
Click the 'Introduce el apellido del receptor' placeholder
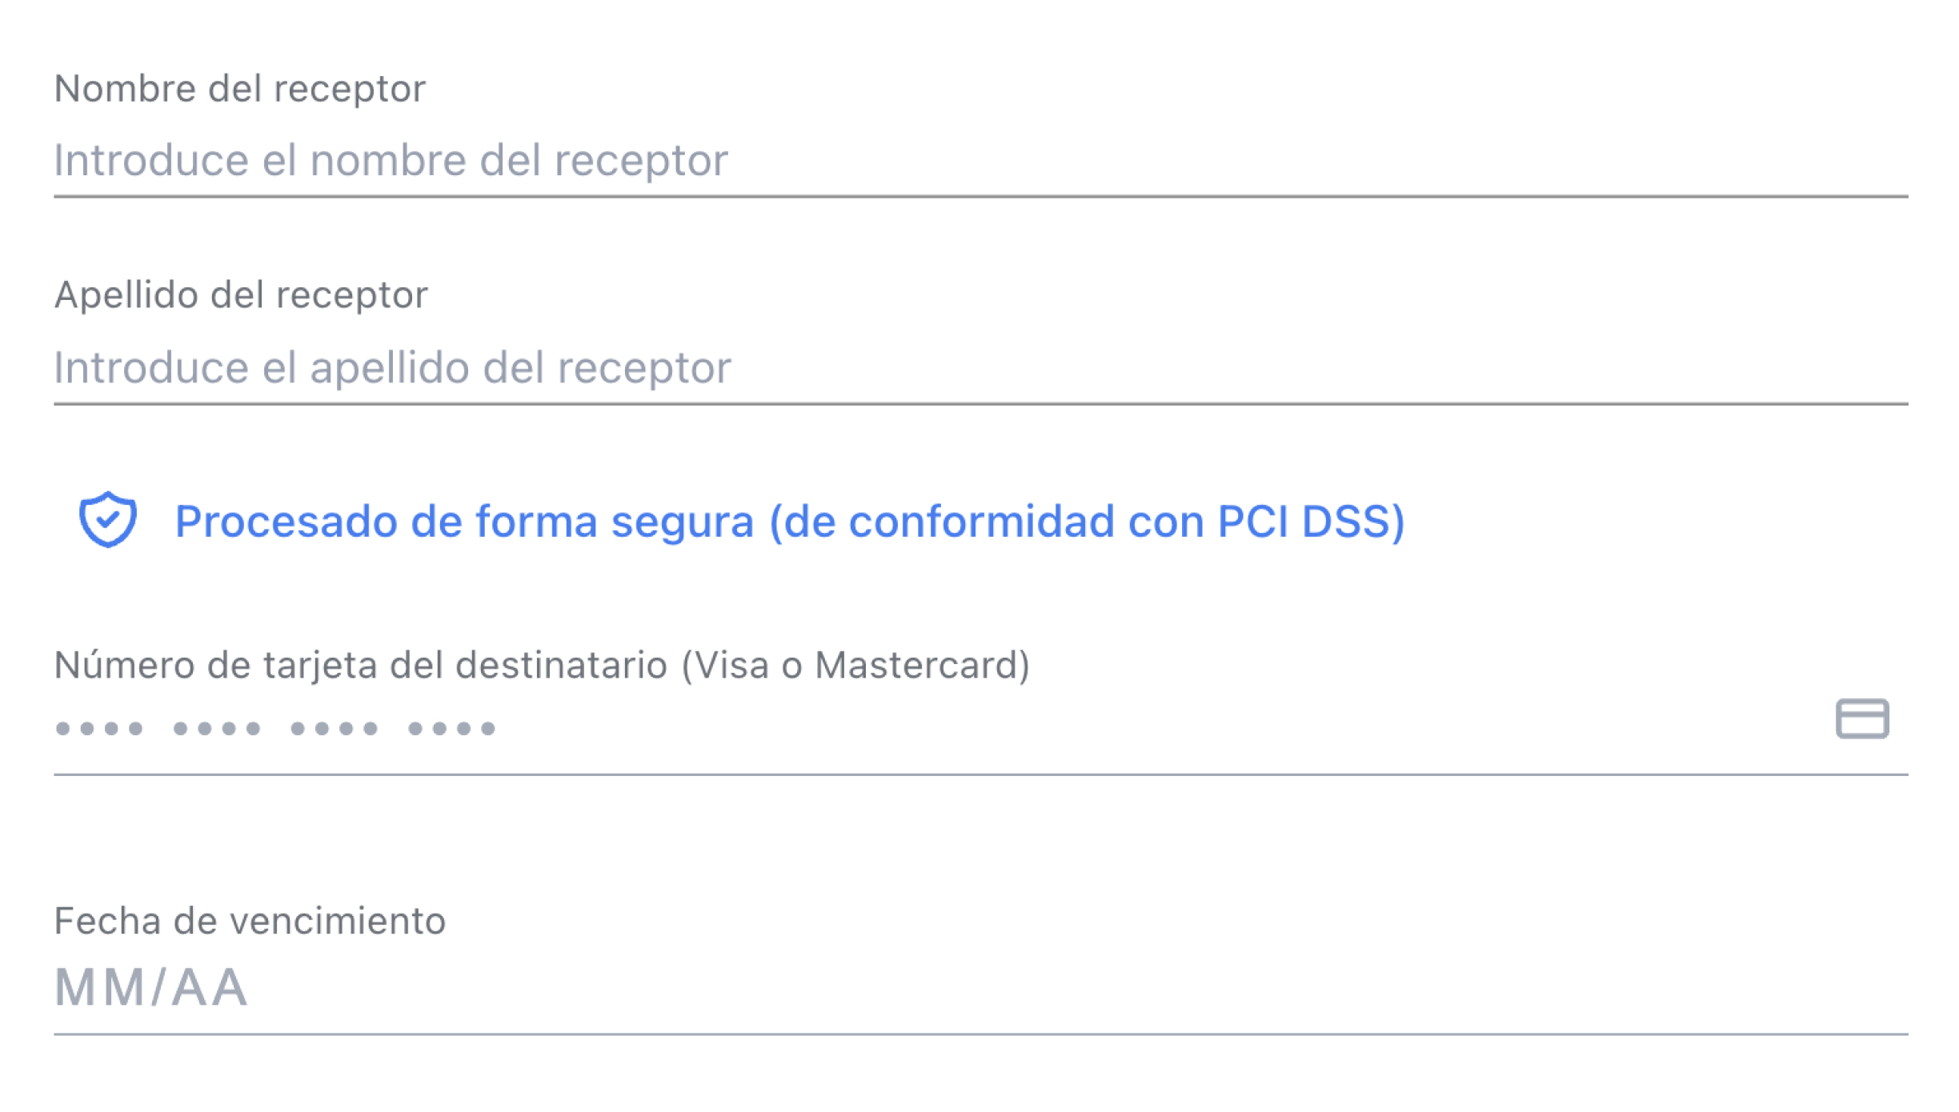[392, 368]
